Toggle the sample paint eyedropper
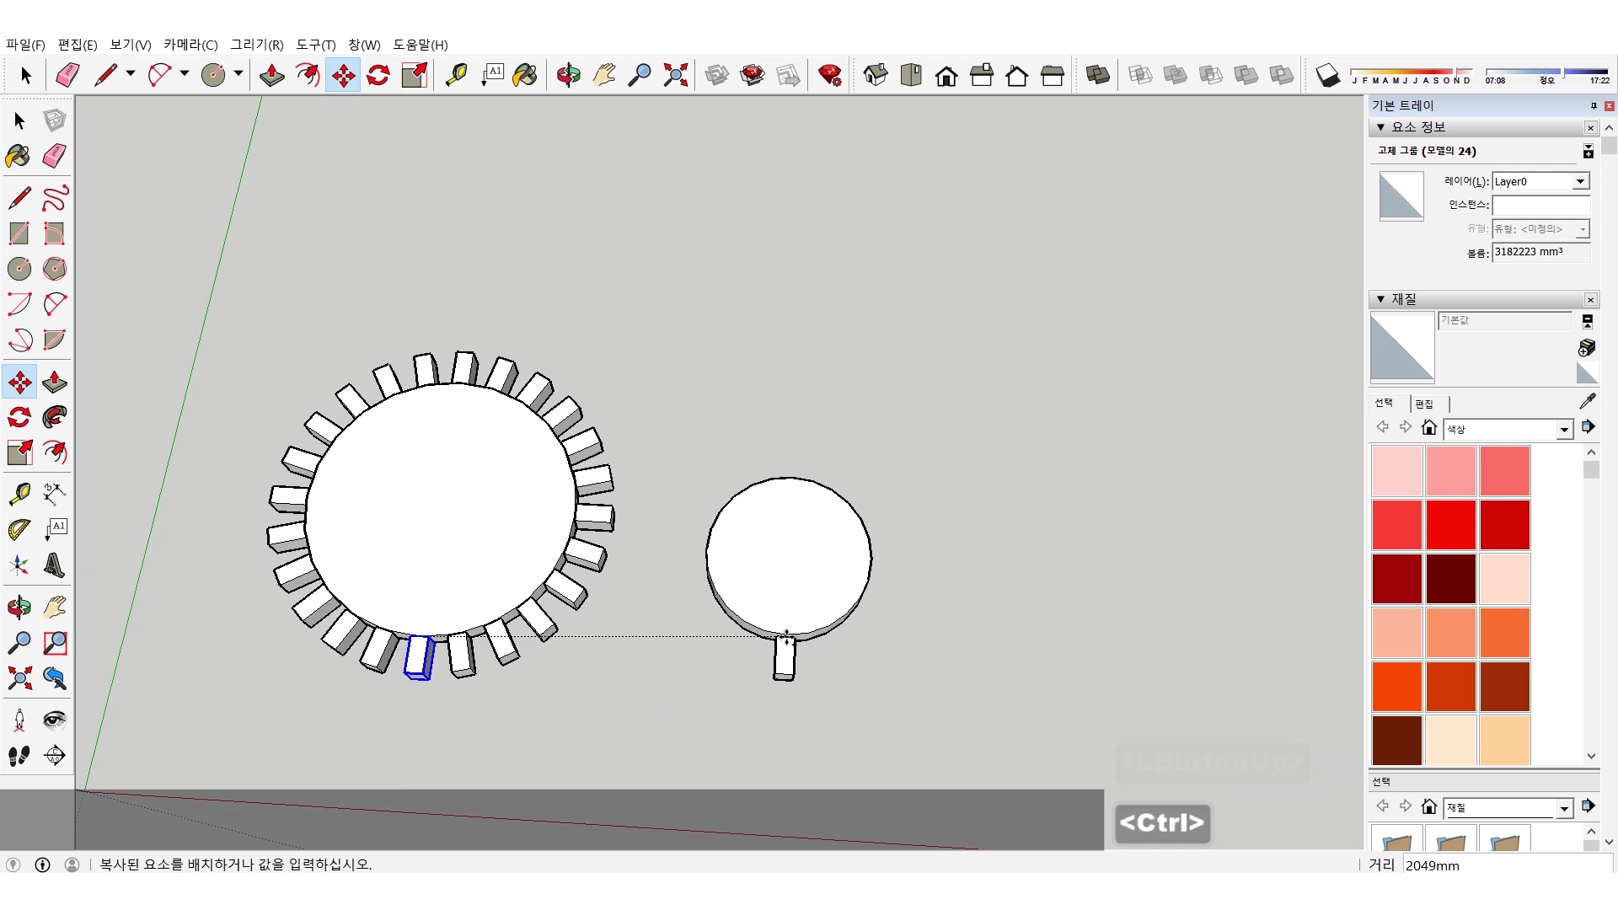The image size is (1618, 910). coord(1587,401)
